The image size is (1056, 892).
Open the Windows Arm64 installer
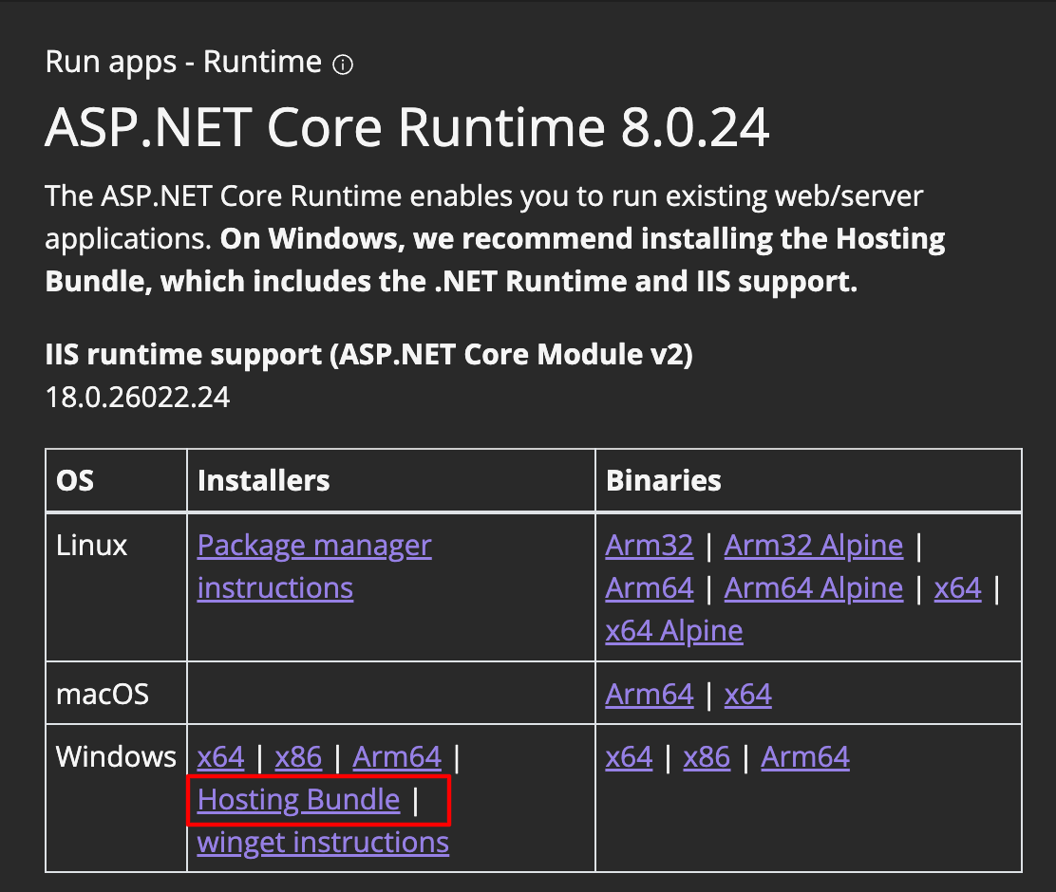397,757
